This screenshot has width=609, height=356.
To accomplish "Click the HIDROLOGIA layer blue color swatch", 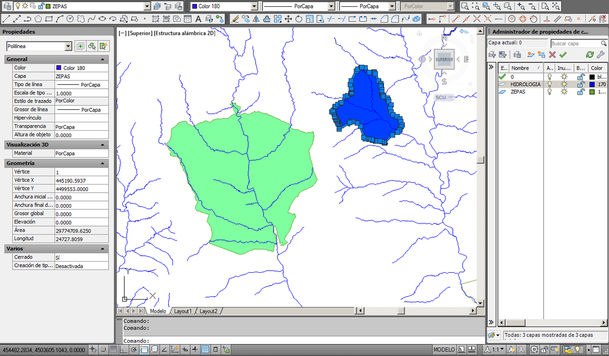I will pos(592,84).
